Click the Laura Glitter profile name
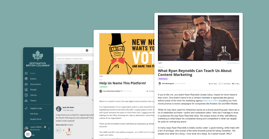The image size is (269, 139). click(37, 127)
